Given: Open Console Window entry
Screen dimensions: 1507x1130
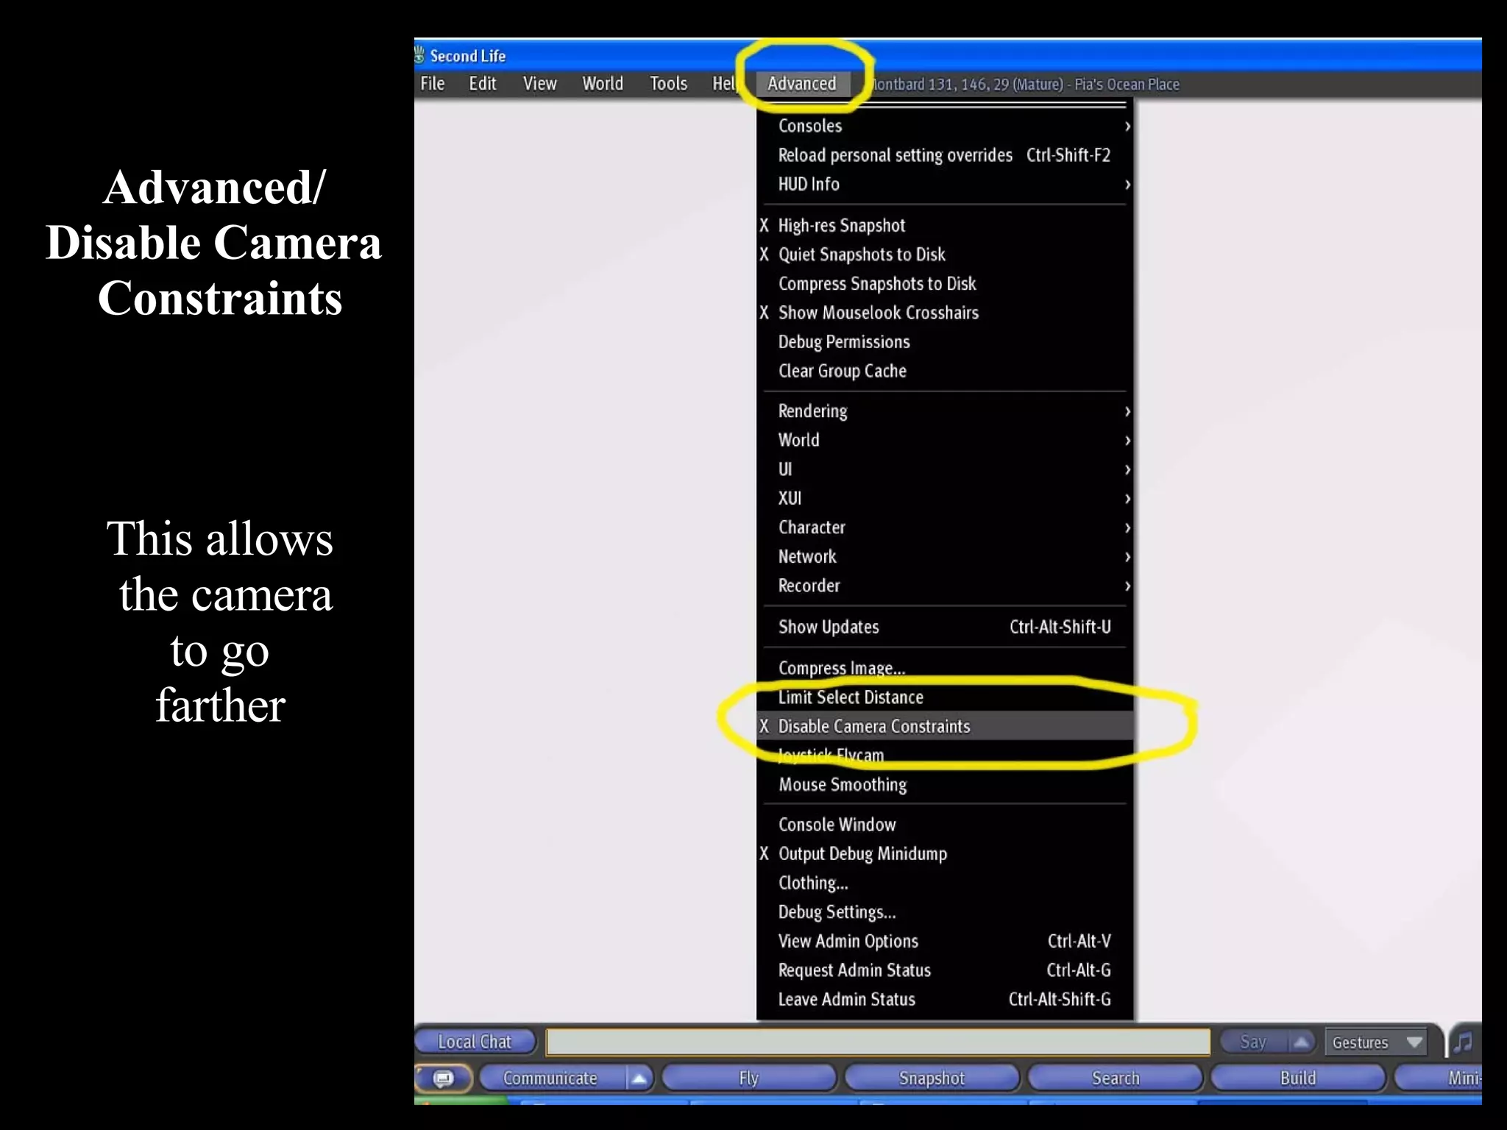Looking at the screenshot, I should click(945, 825).
